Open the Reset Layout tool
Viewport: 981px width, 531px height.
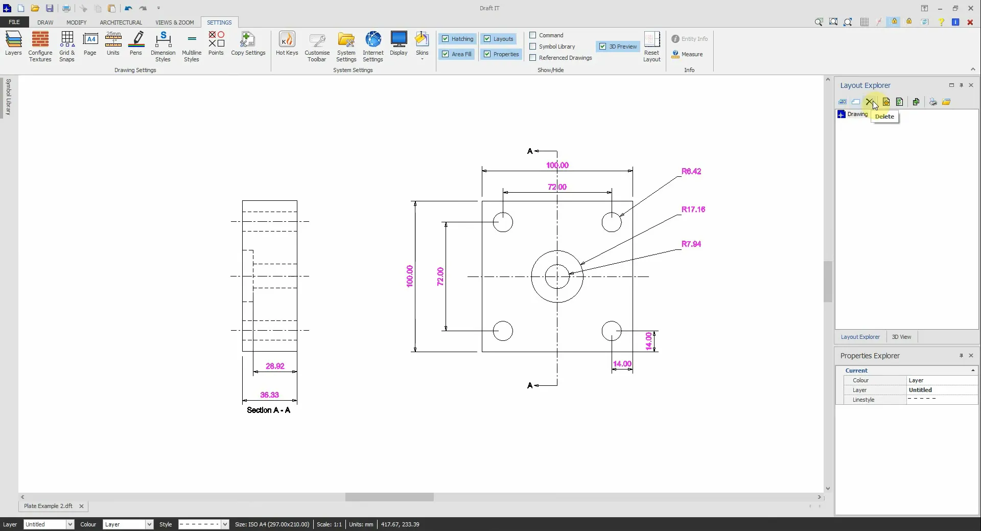click(x=652, y=45)
